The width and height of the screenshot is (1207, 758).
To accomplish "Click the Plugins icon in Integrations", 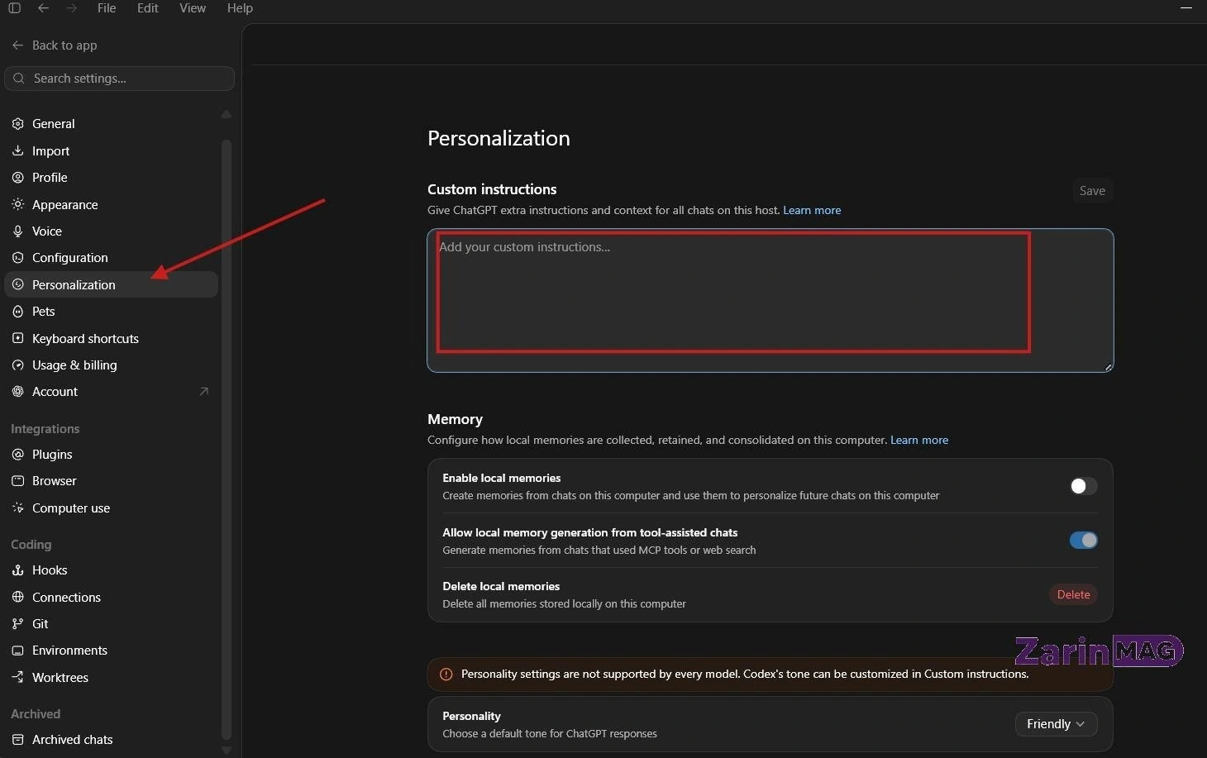I will 18,455.
